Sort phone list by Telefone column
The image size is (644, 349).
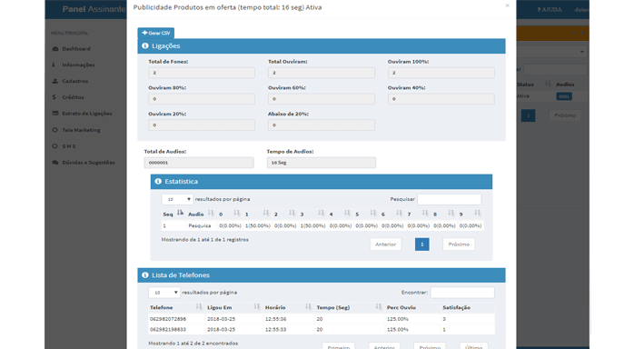(x=176, y=307)
